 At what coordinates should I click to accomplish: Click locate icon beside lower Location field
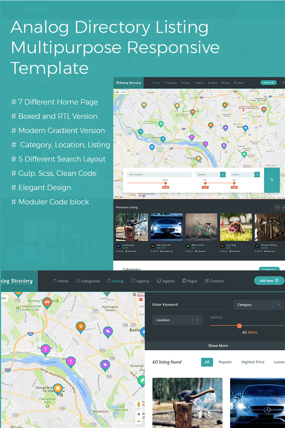click(198, 320)
